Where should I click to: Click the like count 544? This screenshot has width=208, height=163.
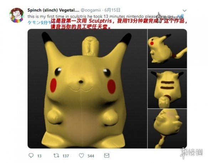pos(91,156)
